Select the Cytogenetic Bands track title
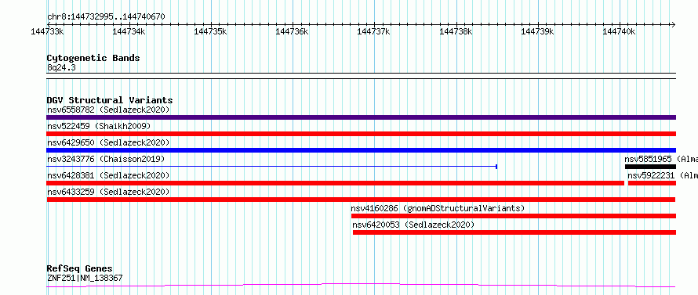The width and height of the screenshot is (698, 295). (93, 58)
